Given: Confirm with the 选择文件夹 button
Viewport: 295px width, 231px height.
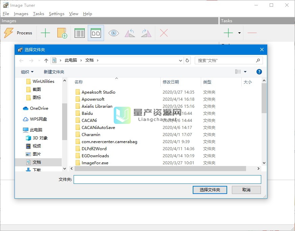Looking at the screenshot, I should (210, 190).
